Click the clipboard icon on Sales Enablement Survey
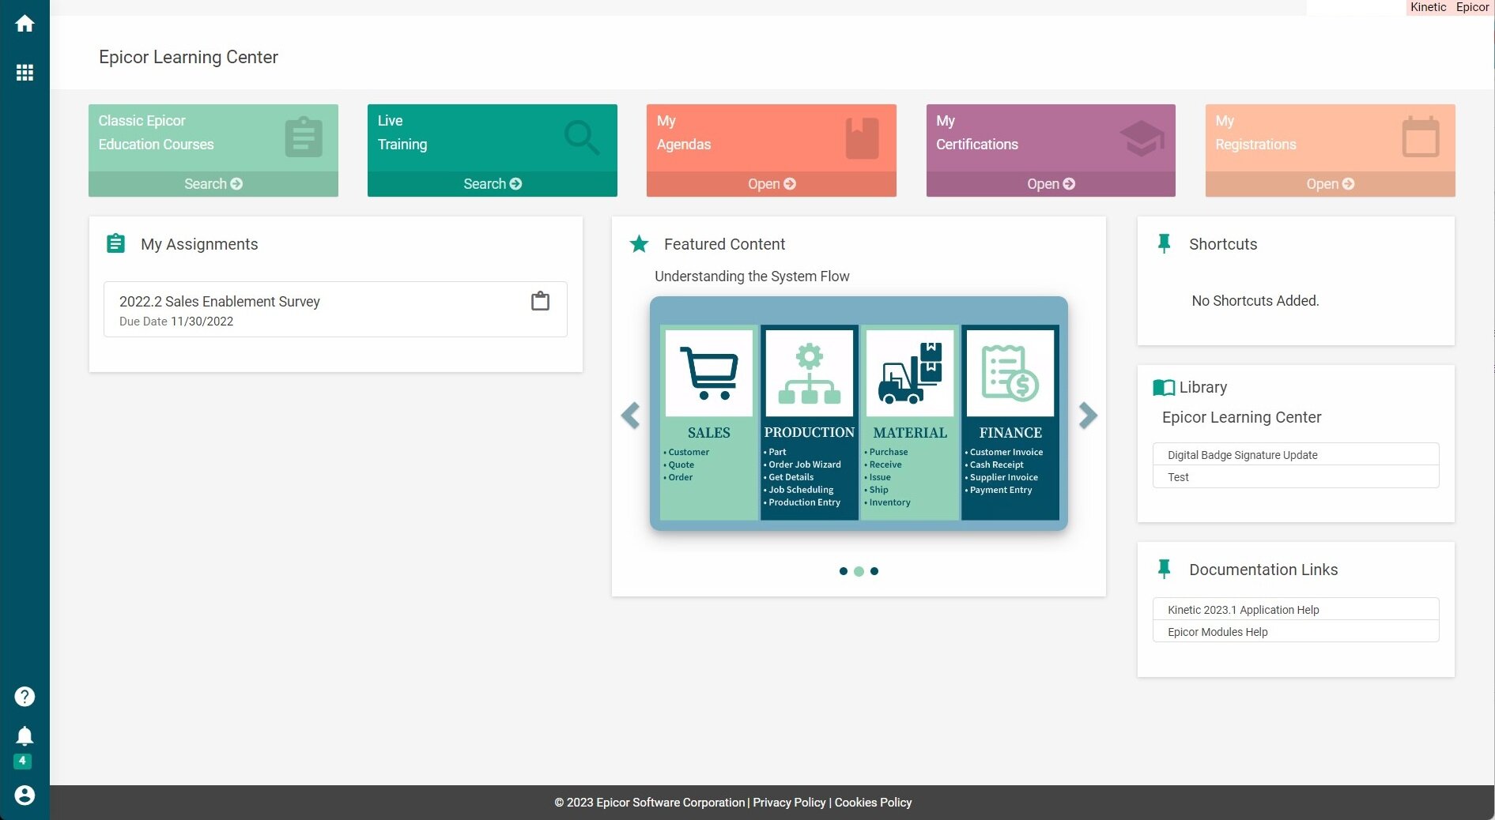 [x=540, y=301]
